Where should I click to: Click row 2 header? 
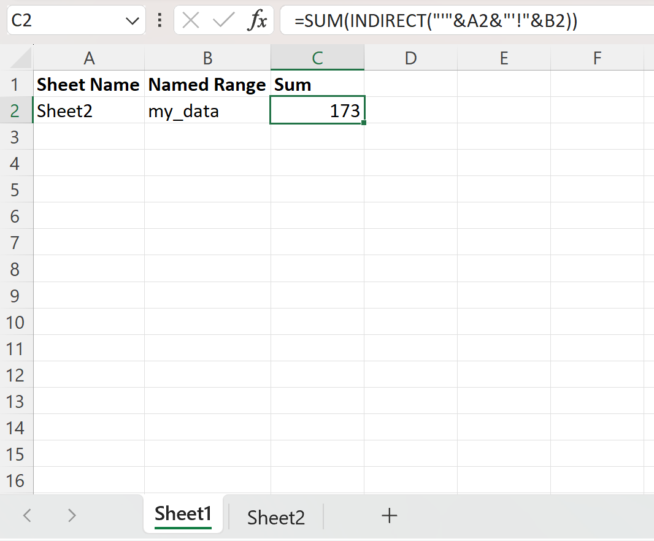click(17, 111)
